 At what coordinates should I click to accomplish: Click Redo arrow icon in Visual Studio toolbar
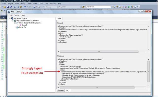[x=30, y=7]
